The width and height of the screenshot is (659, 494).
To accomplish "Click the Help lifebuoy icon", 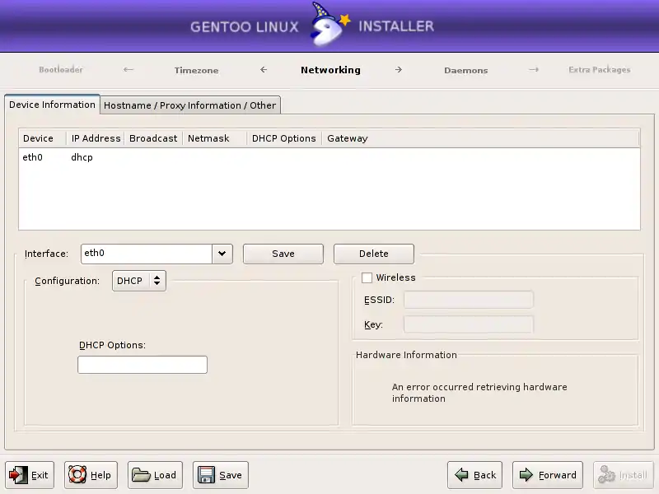I will (77, 475).
